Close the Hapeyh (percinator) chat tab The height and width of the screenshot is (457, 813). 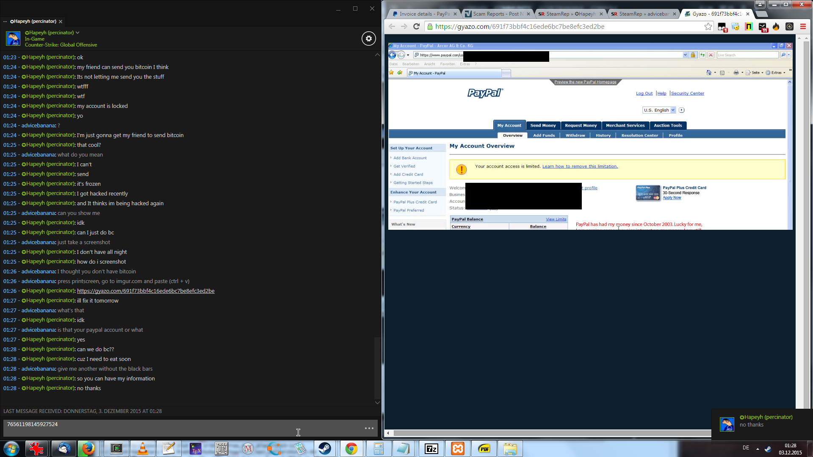[x=61, y=22]
